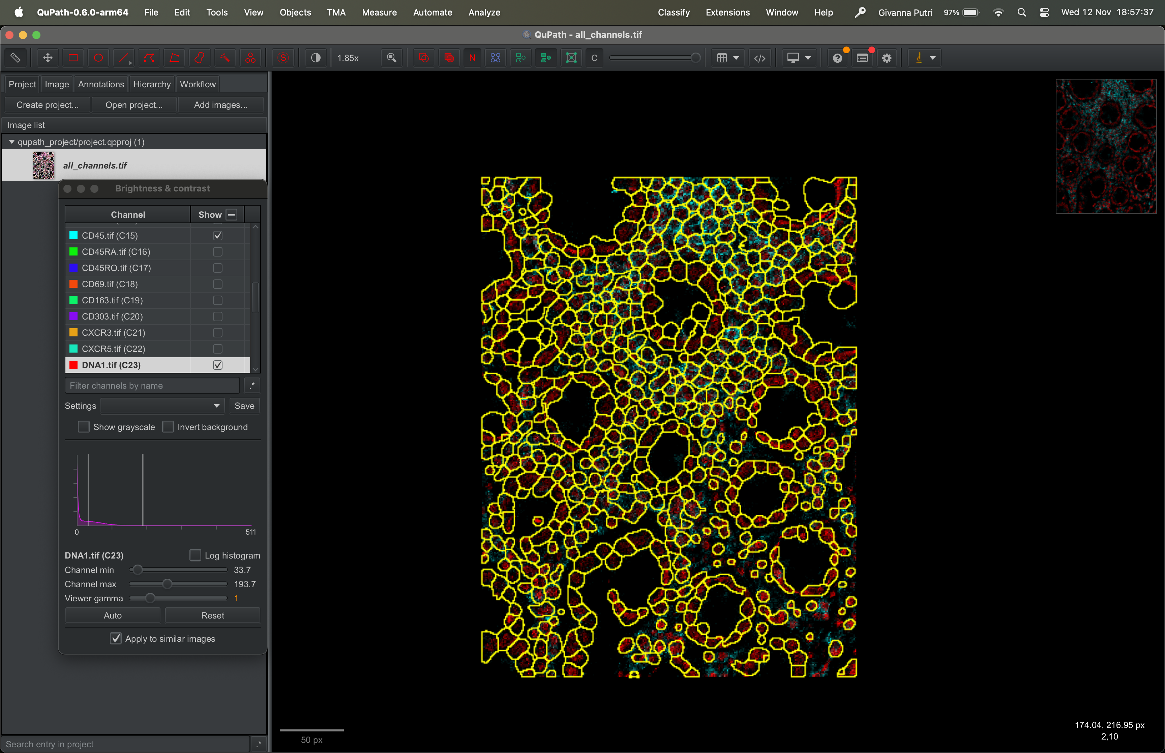Open the Settings combo box
1165x753 pixels.
pos(162,406)
